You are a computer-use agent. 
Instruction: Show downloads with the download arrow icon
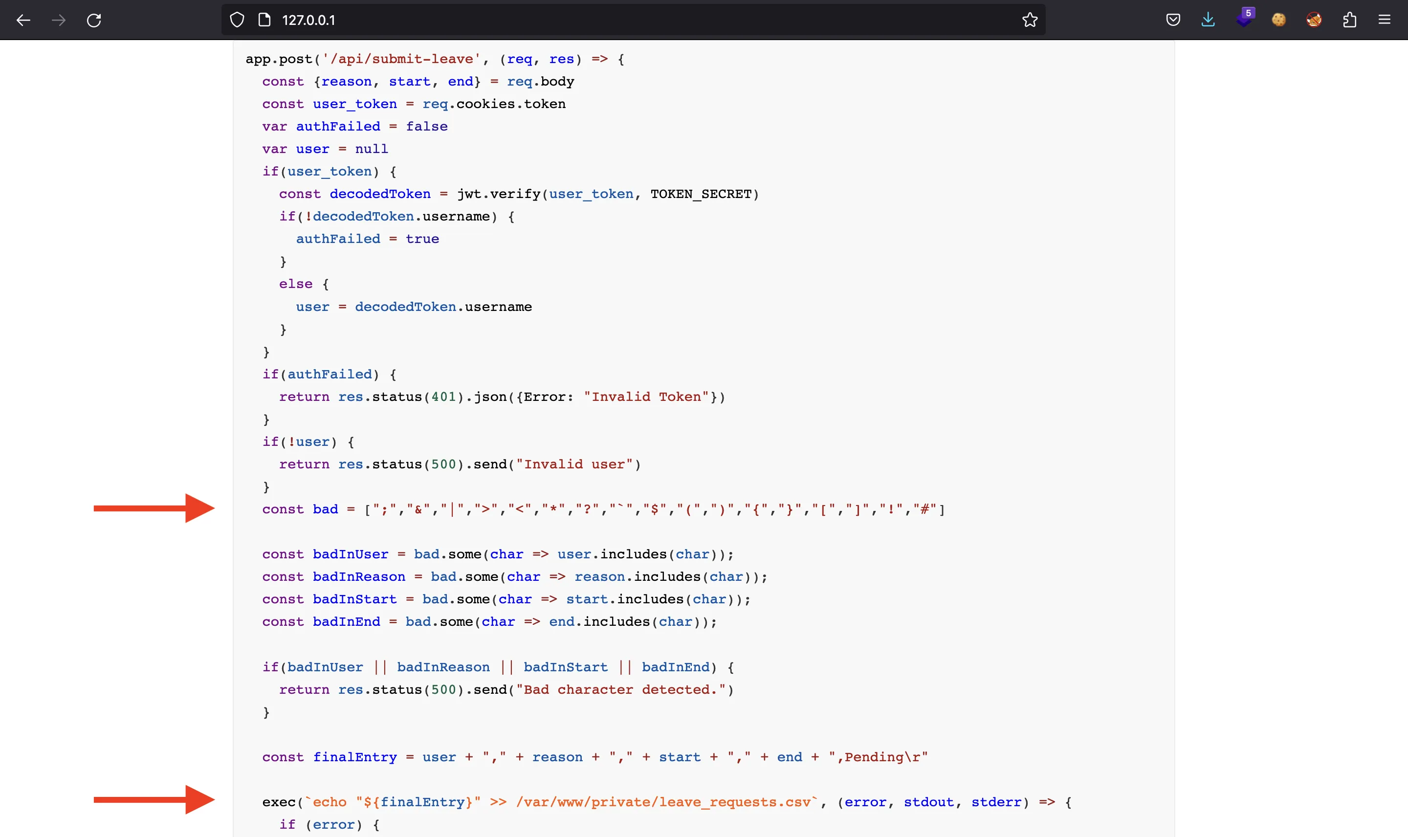(x=1208, y=21)
